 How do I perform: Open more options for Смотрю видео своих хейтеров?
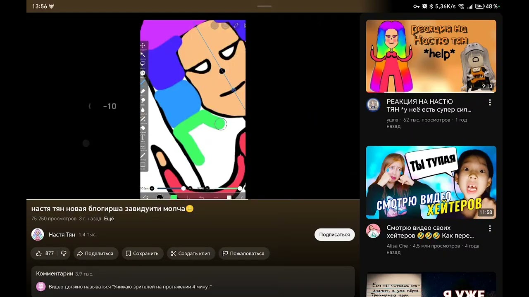coord(490,229)
